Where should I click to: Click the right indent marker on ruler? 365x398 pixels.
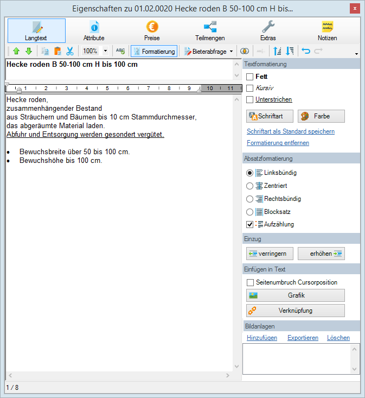pos(200,90)
